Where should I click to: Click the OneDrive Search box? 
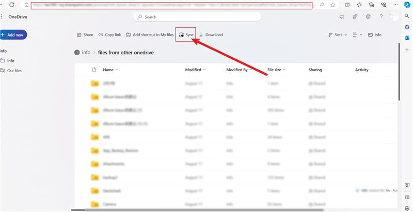197,17
